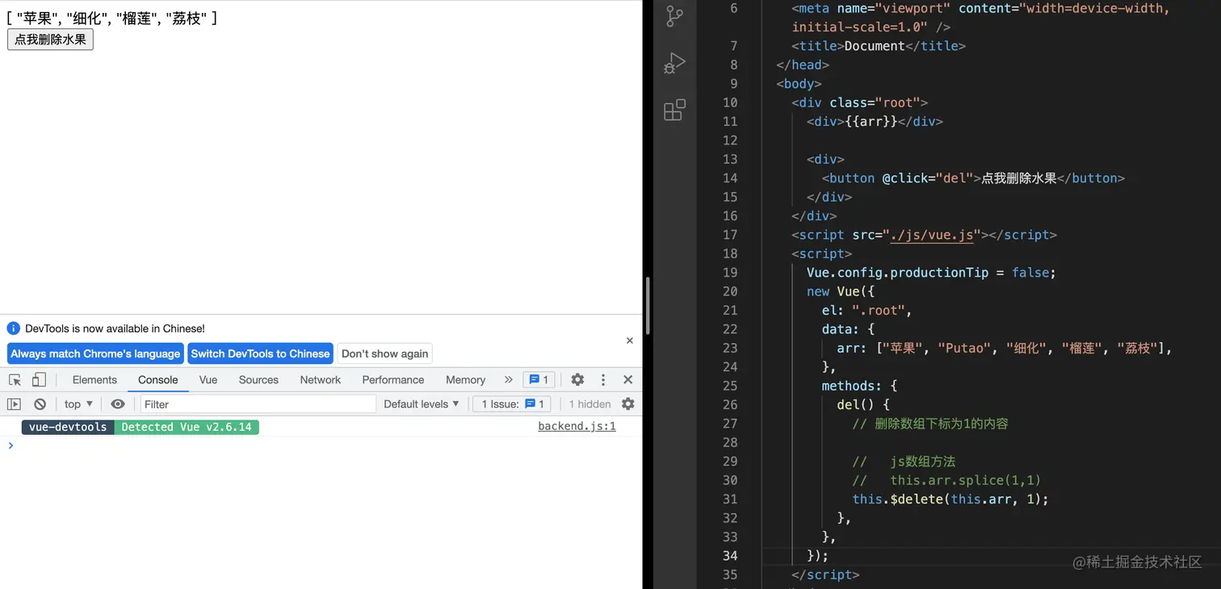Click the 点我删除水果 button
Viewport: 1221px width, 589px height.
pos(50,40)
